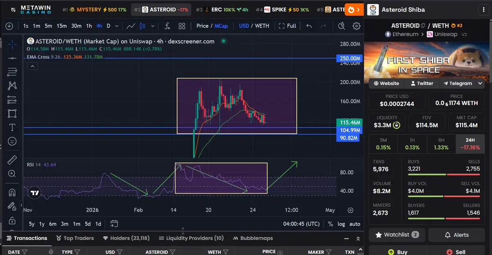Screen dimensions: 492x255
Task: Open the Bubblemaps tab
Action: point(253,238)
